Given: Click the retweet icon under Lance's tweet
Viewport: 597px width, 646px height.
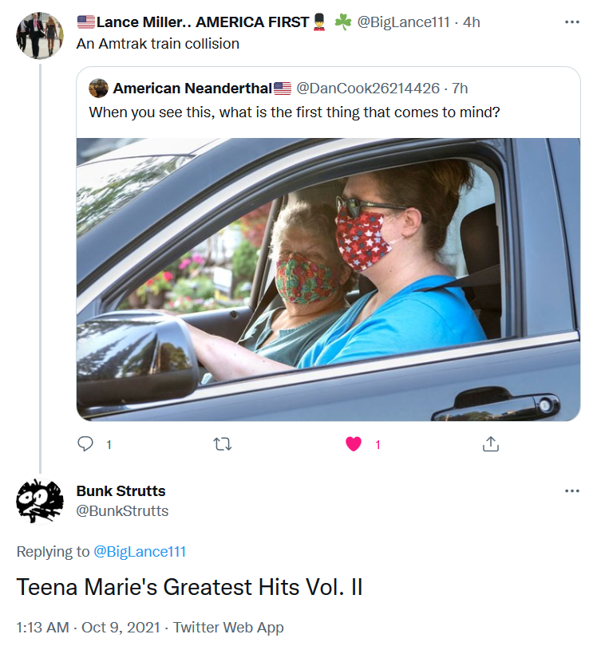Looking at the screenshot, I should point(223,444).
